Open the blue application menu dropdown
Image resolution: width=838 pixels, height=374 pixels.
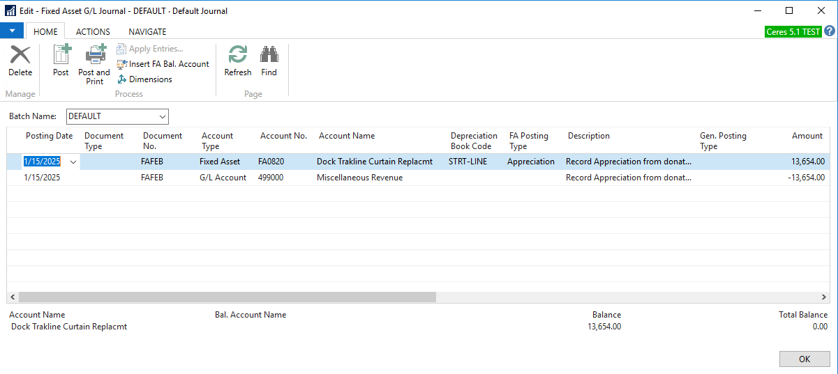[x=12, y=31]
